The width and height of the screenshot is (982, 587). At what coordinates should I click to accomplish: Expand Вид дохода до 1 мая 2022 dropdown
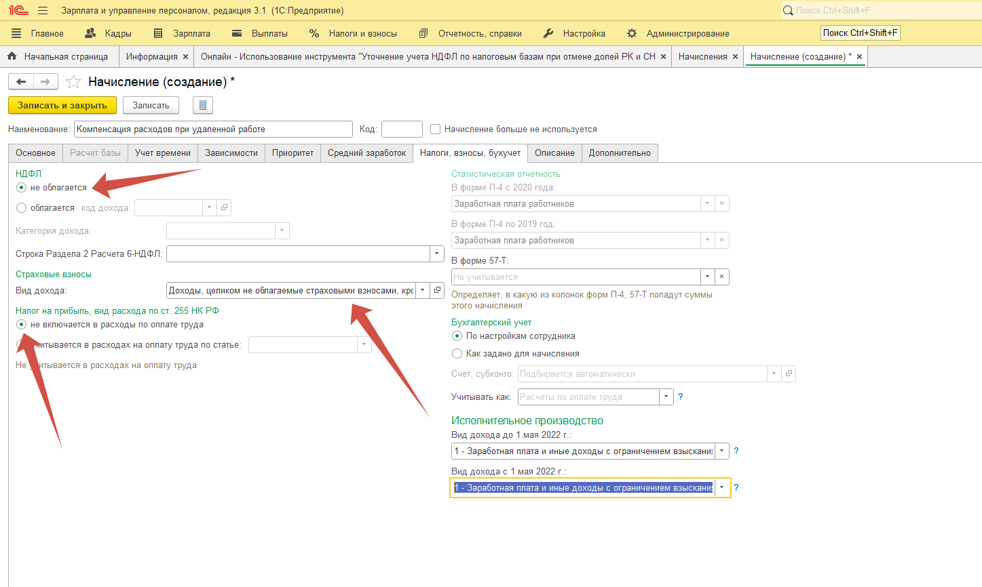[722, 451]
